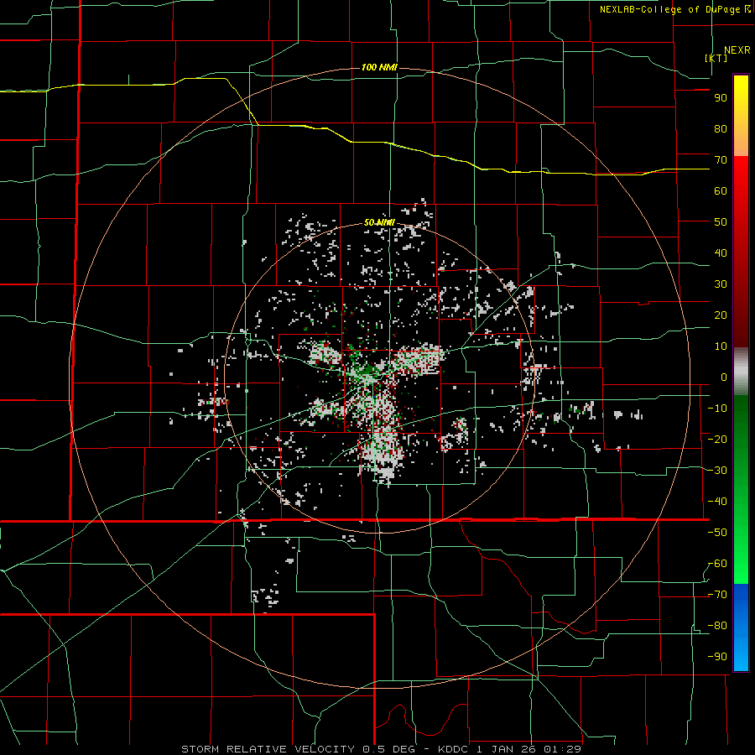This screenshot has height=755, width=755.
Task: Click the 70 value on velocity scale
Action: click(x=721, y=160)
